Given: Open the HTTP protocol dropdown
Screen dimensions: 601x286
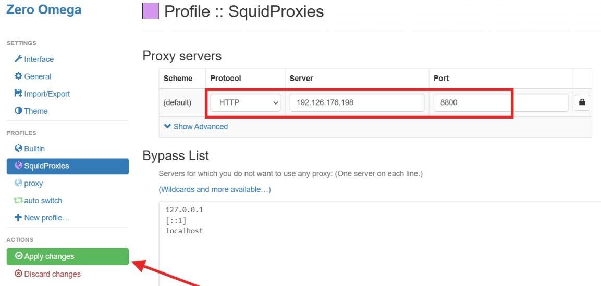Looking at the screenshot, I should coord(246,103).
